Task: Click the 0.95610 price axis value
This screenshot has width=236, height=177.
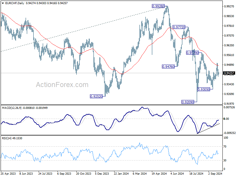Action: pos(229,55)
